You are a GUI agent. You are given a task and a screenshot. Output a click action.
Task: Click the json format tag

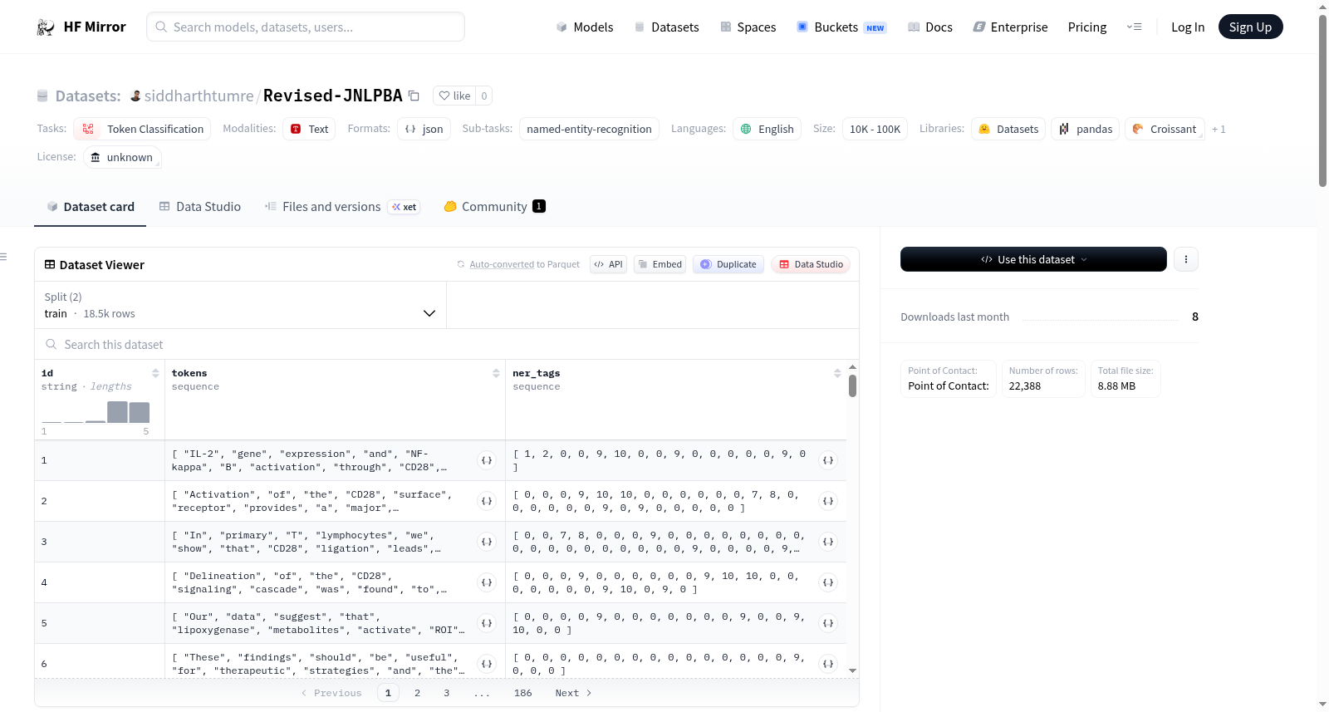424,129
